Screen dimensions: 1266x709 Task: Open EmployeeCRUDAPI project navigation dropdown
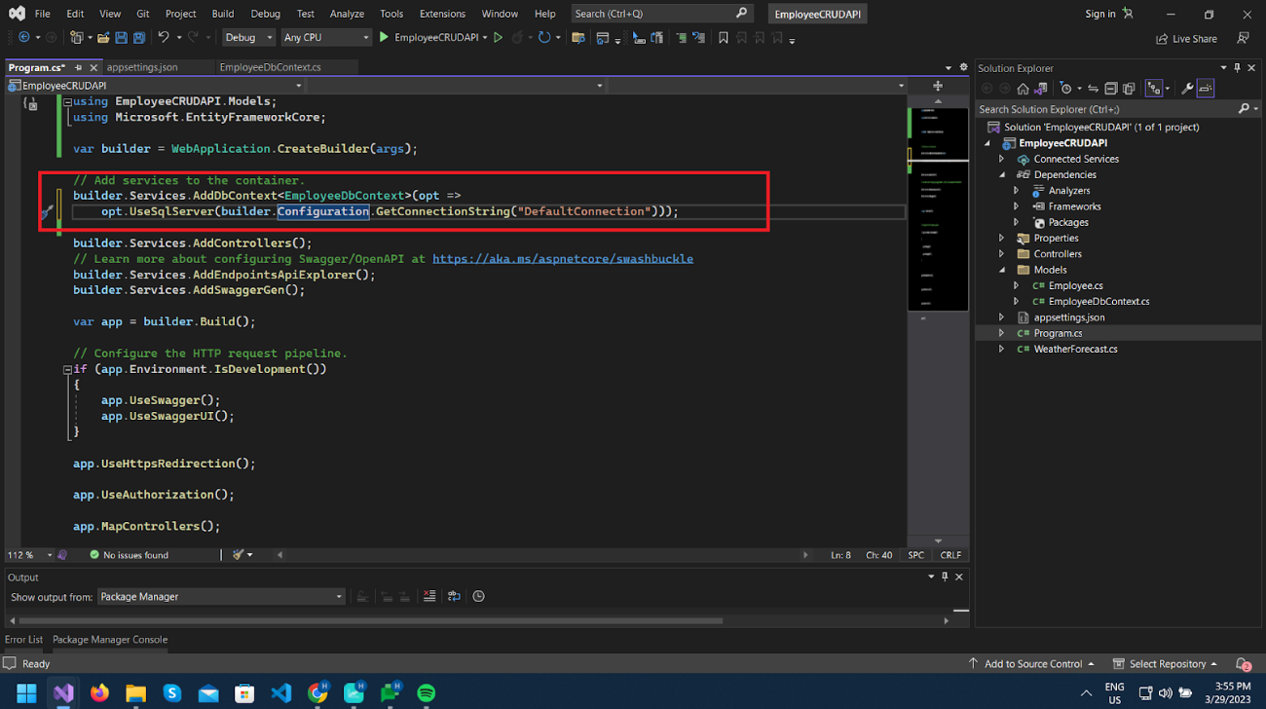[156, 86]
